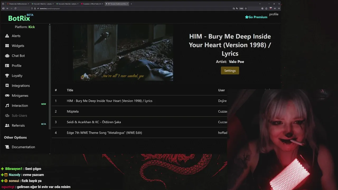This screenshot has height=190, width=338.
Task: Open Alerts from the sidebar
Action: [x=16, y=36]
